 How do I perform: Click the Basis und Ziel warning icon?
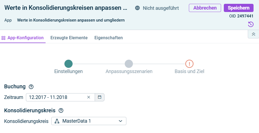point(189,64)
